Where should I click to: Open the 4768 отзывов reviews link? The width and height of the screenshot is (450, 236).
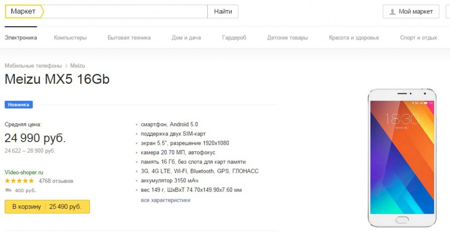[56, 181]
